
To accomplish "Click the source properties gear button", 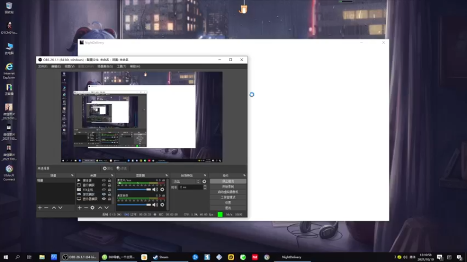I will (x=108, y=168).
